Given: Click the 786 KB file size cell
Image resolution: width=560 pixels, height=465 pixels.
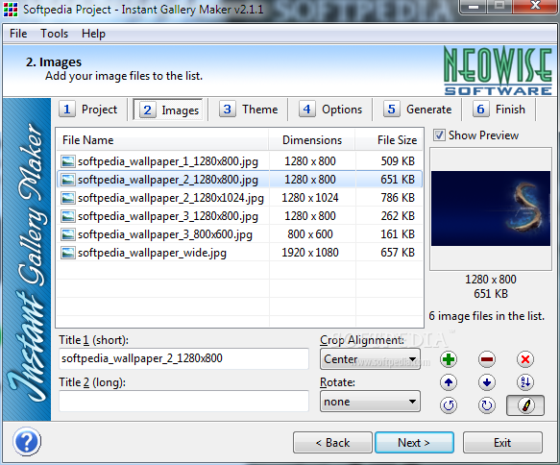Looking at the screenshot, I should coord(398,198).
